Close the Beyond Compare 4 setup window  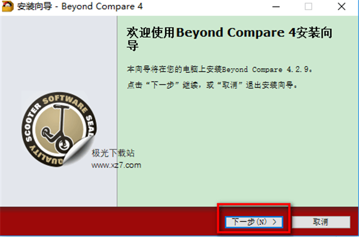[342, 7]
